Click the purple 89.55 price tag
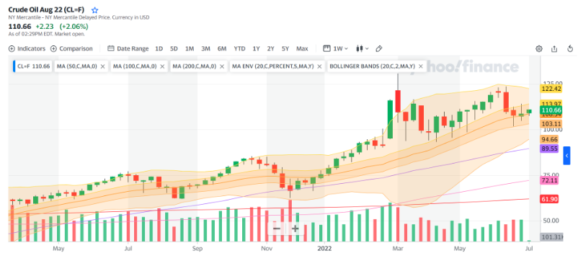Screen dimensions: 578x261 549,149
